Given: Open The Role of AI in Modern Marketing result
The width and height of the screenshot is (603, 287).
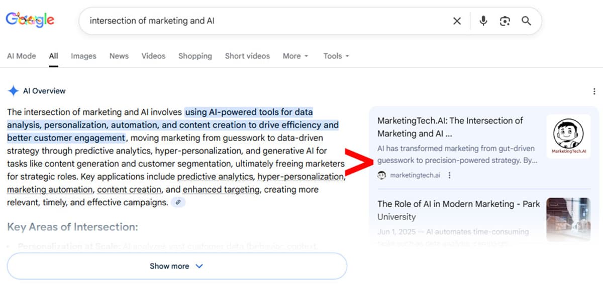Looking at the screenshot, I should pos(458,210).
